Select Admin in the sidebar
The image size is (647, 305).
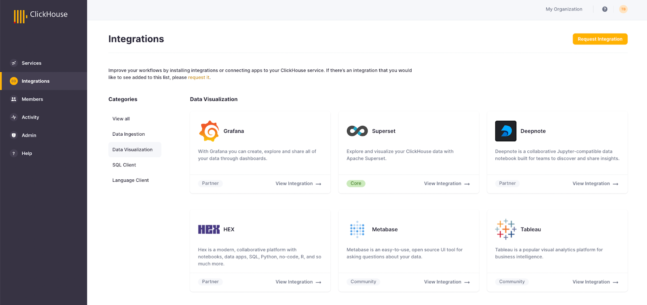[29, 135]
